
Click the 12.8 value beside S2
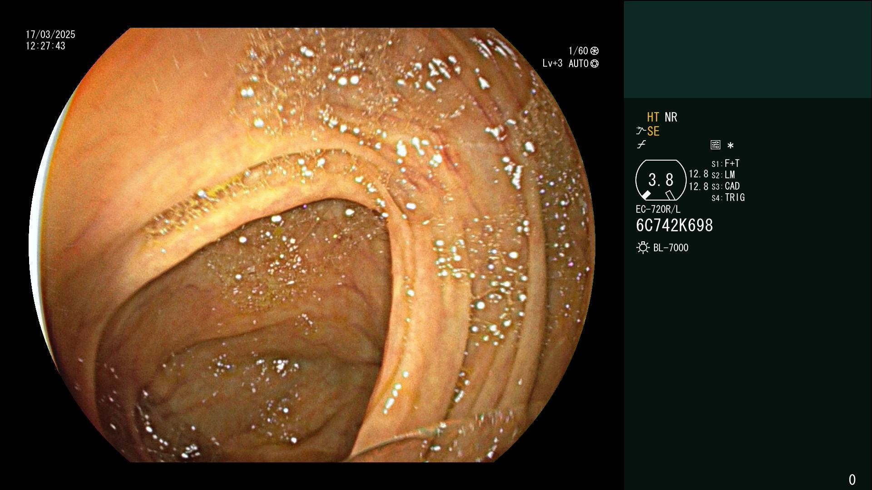(x=699, y=174)
